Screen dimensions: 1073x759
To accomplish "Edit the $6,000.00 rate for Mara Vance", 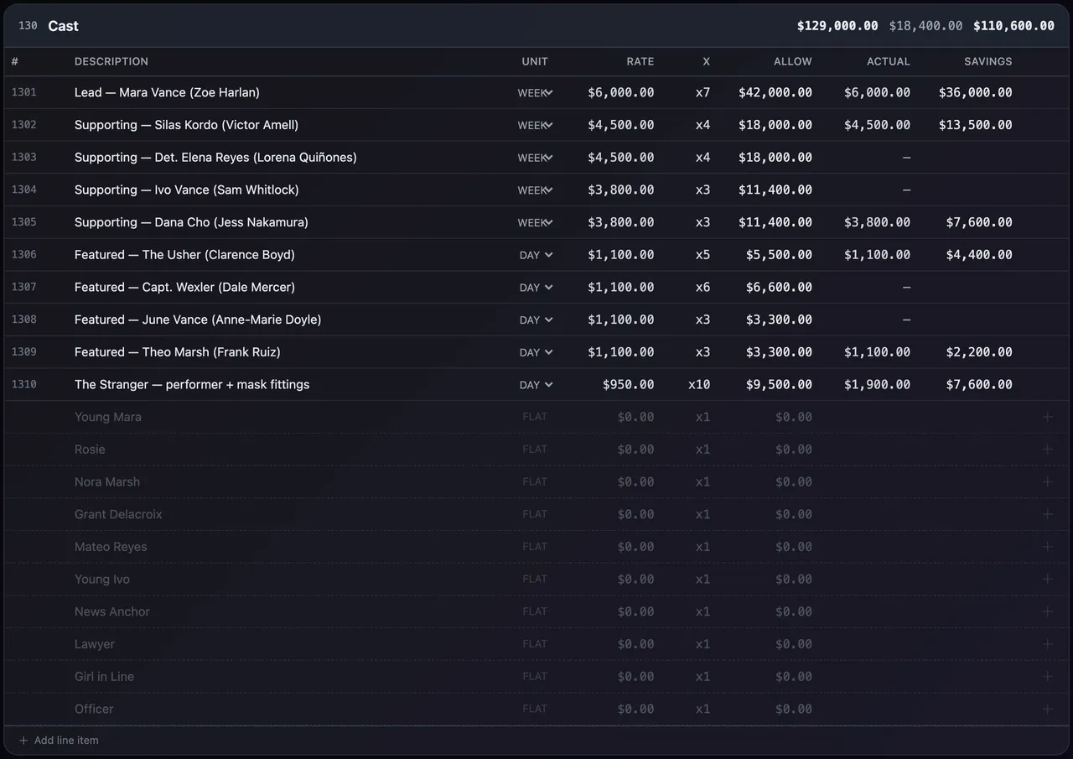I will (620, 92).
